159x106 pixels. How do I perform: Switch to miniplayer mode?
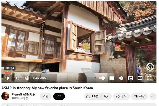(x=130, y=78)
